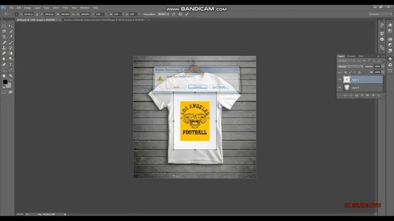Screen dimensions: 394x221
Task: Open the File menu
Action: (11, 8)
